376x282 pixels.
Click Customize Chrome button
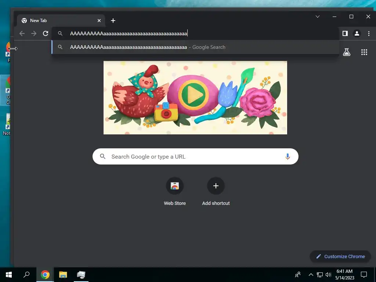[x=340, y=257]
